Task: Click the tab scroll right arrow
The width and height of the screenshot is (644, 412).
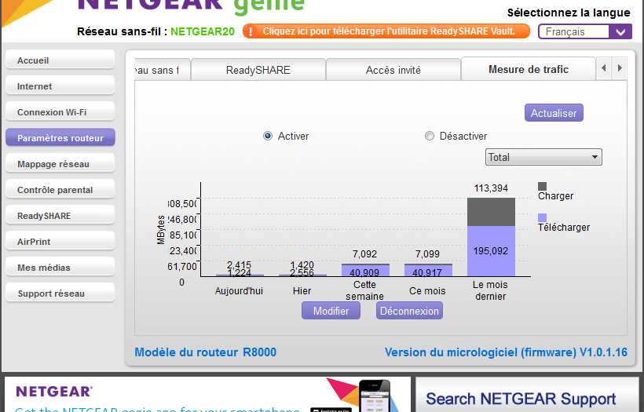Action: pyautogui.click(x=620, y=69)
